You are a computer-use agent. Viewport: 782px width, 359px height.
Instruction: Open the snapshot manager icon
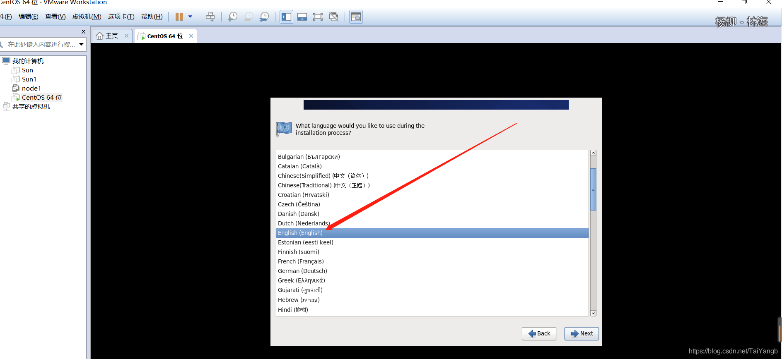264,17
